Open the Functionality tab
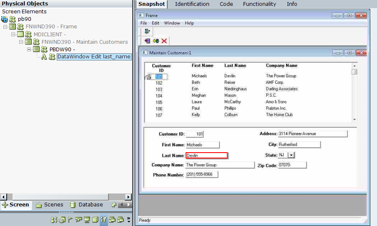This screenshot has height=226, width=377. click(x=259, y=4)
